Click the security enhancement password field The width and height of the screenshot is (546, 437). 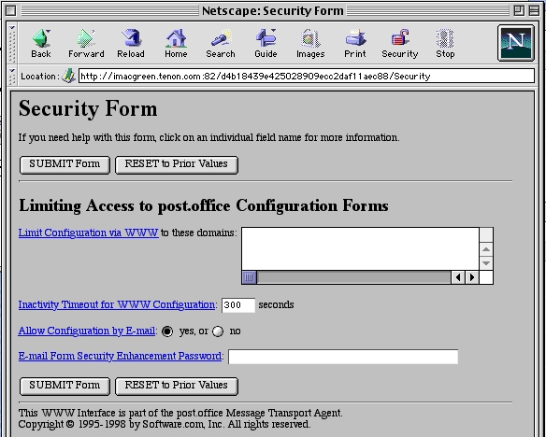point(343,357)
